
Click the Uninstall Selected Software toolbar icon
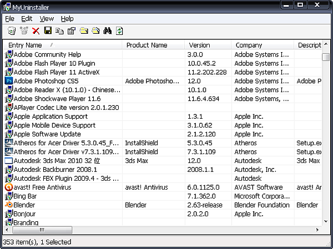[x=12, y=31]
